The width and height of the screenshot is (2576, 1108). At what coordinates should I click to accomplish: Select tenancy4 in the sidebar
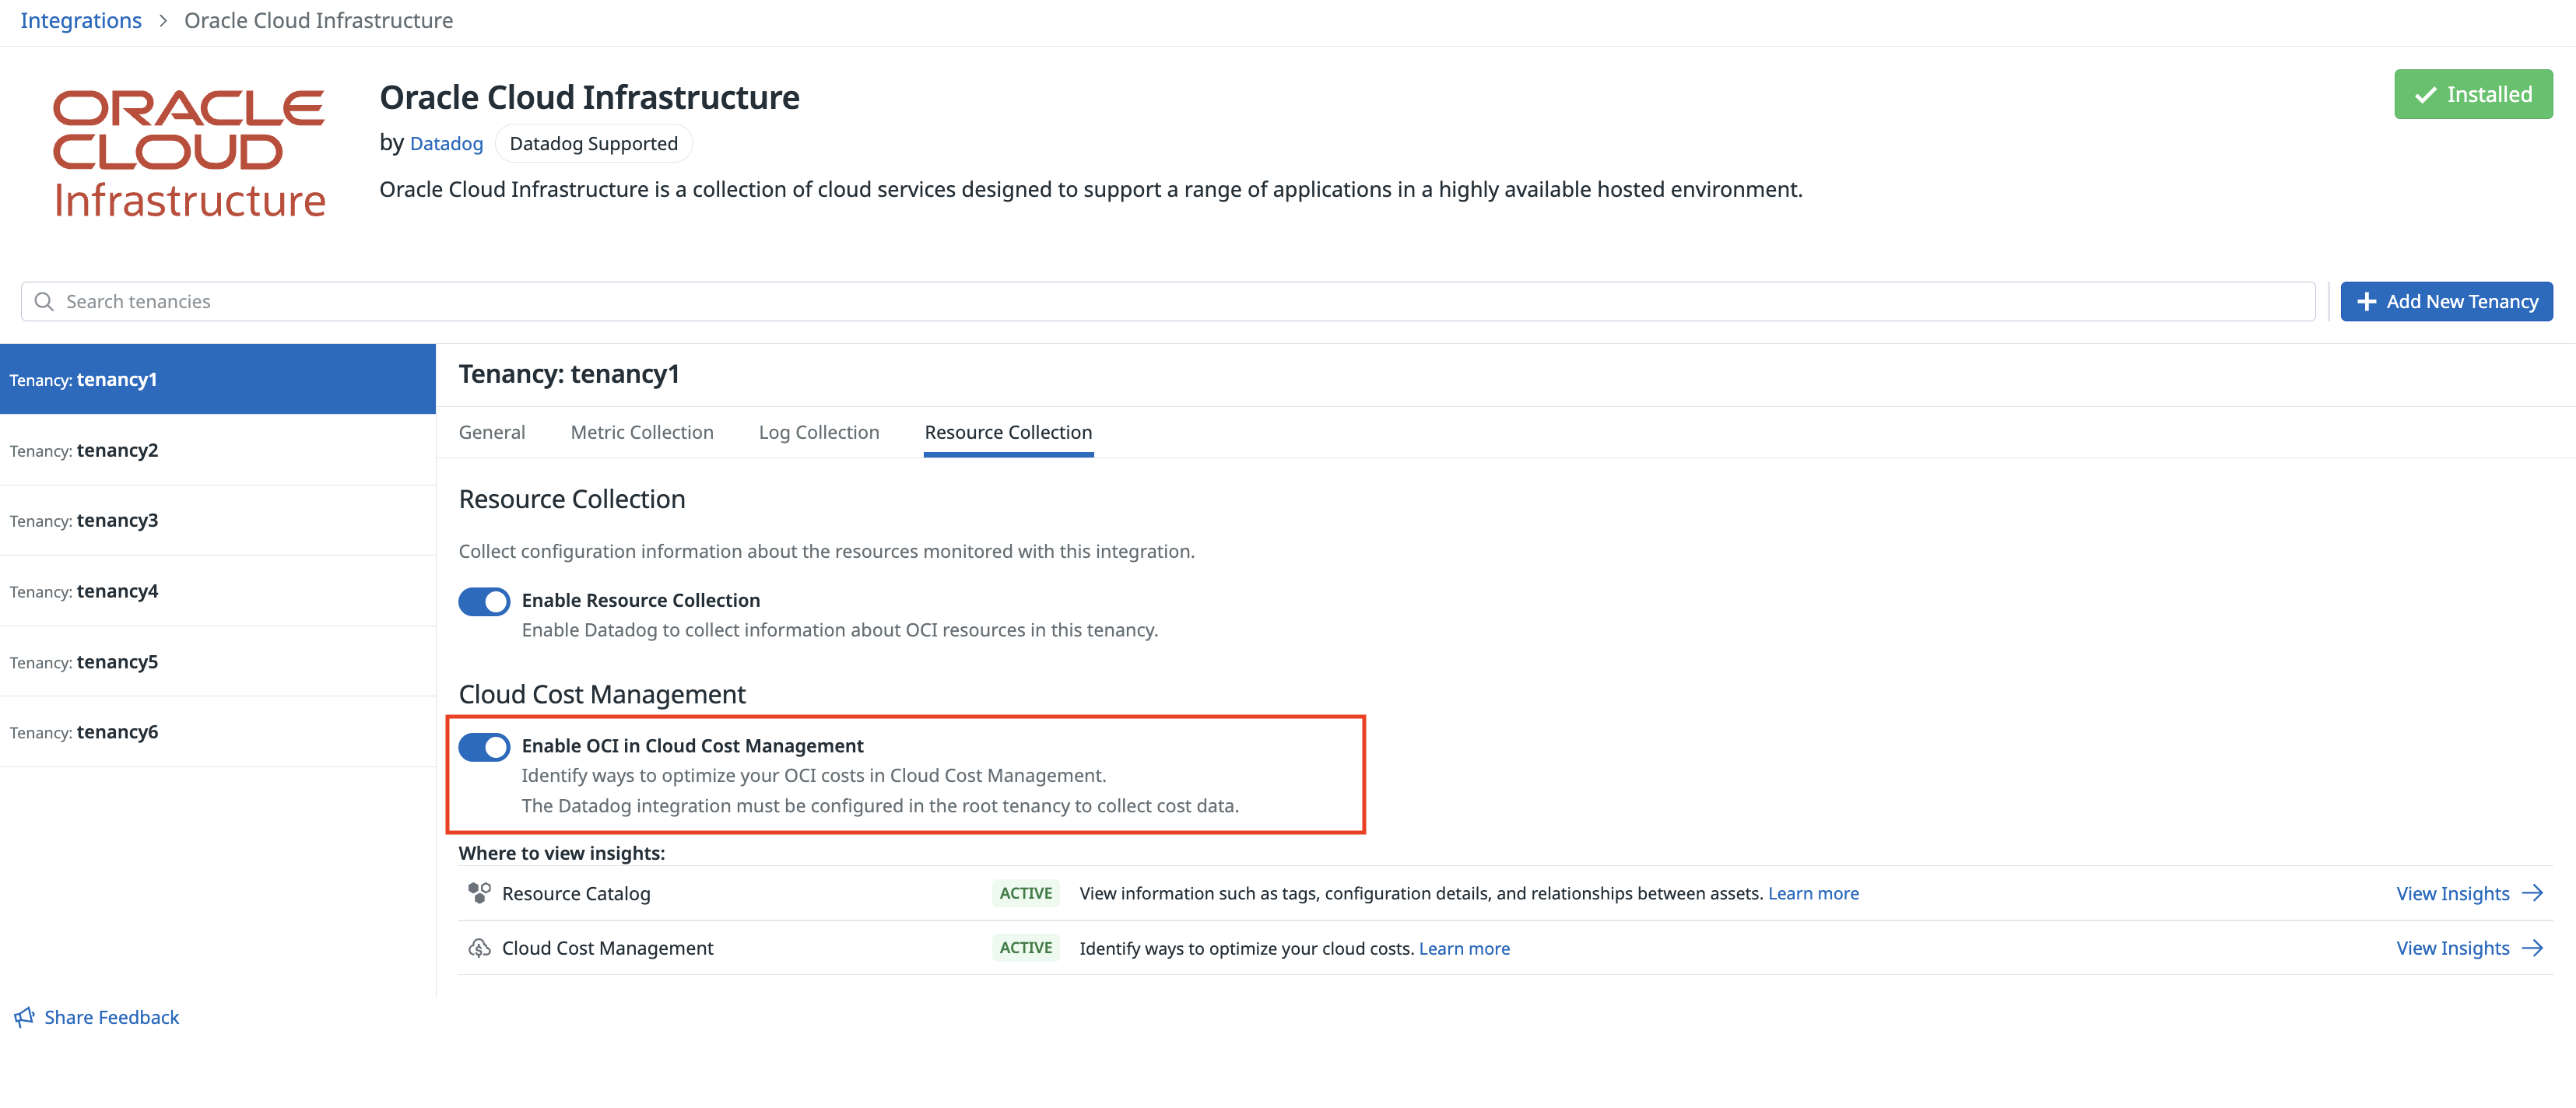(x=218, y=591)
